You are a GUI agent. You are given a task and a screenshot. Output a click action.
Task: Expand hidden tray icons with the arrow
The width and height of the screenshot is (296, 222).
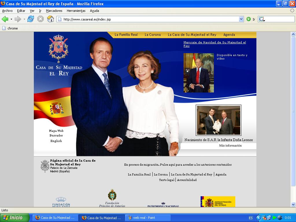259,218
